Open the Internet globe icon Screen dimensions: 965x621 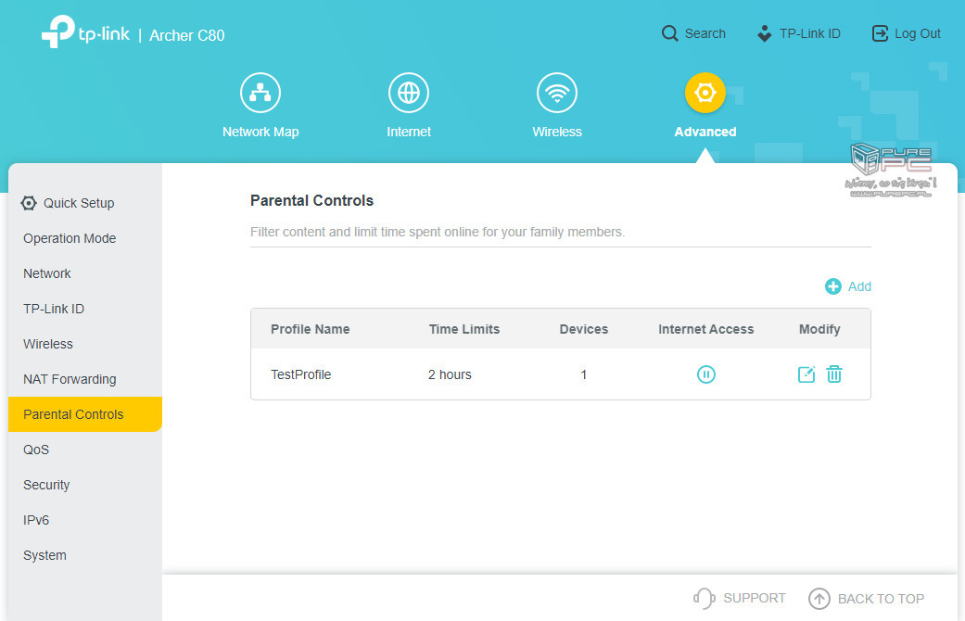409,94
